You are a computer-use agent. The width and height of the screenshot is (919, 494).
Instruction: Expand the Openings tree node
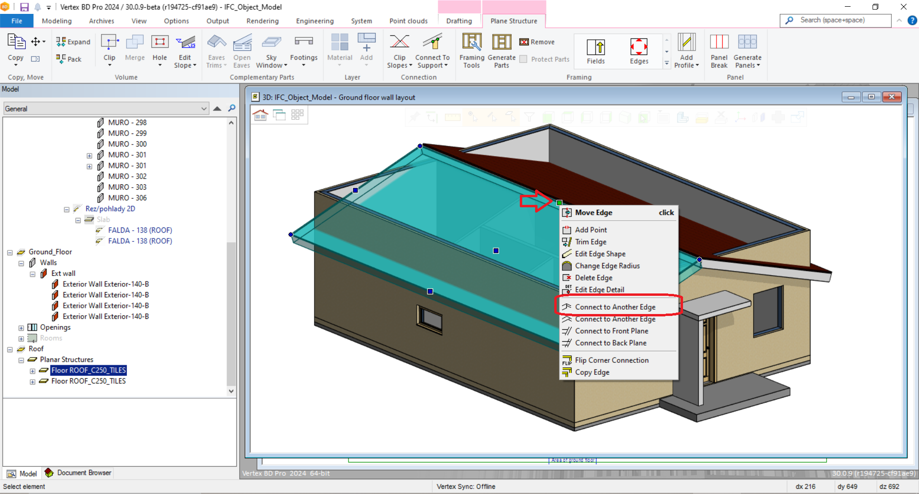(x=21, y=328)
